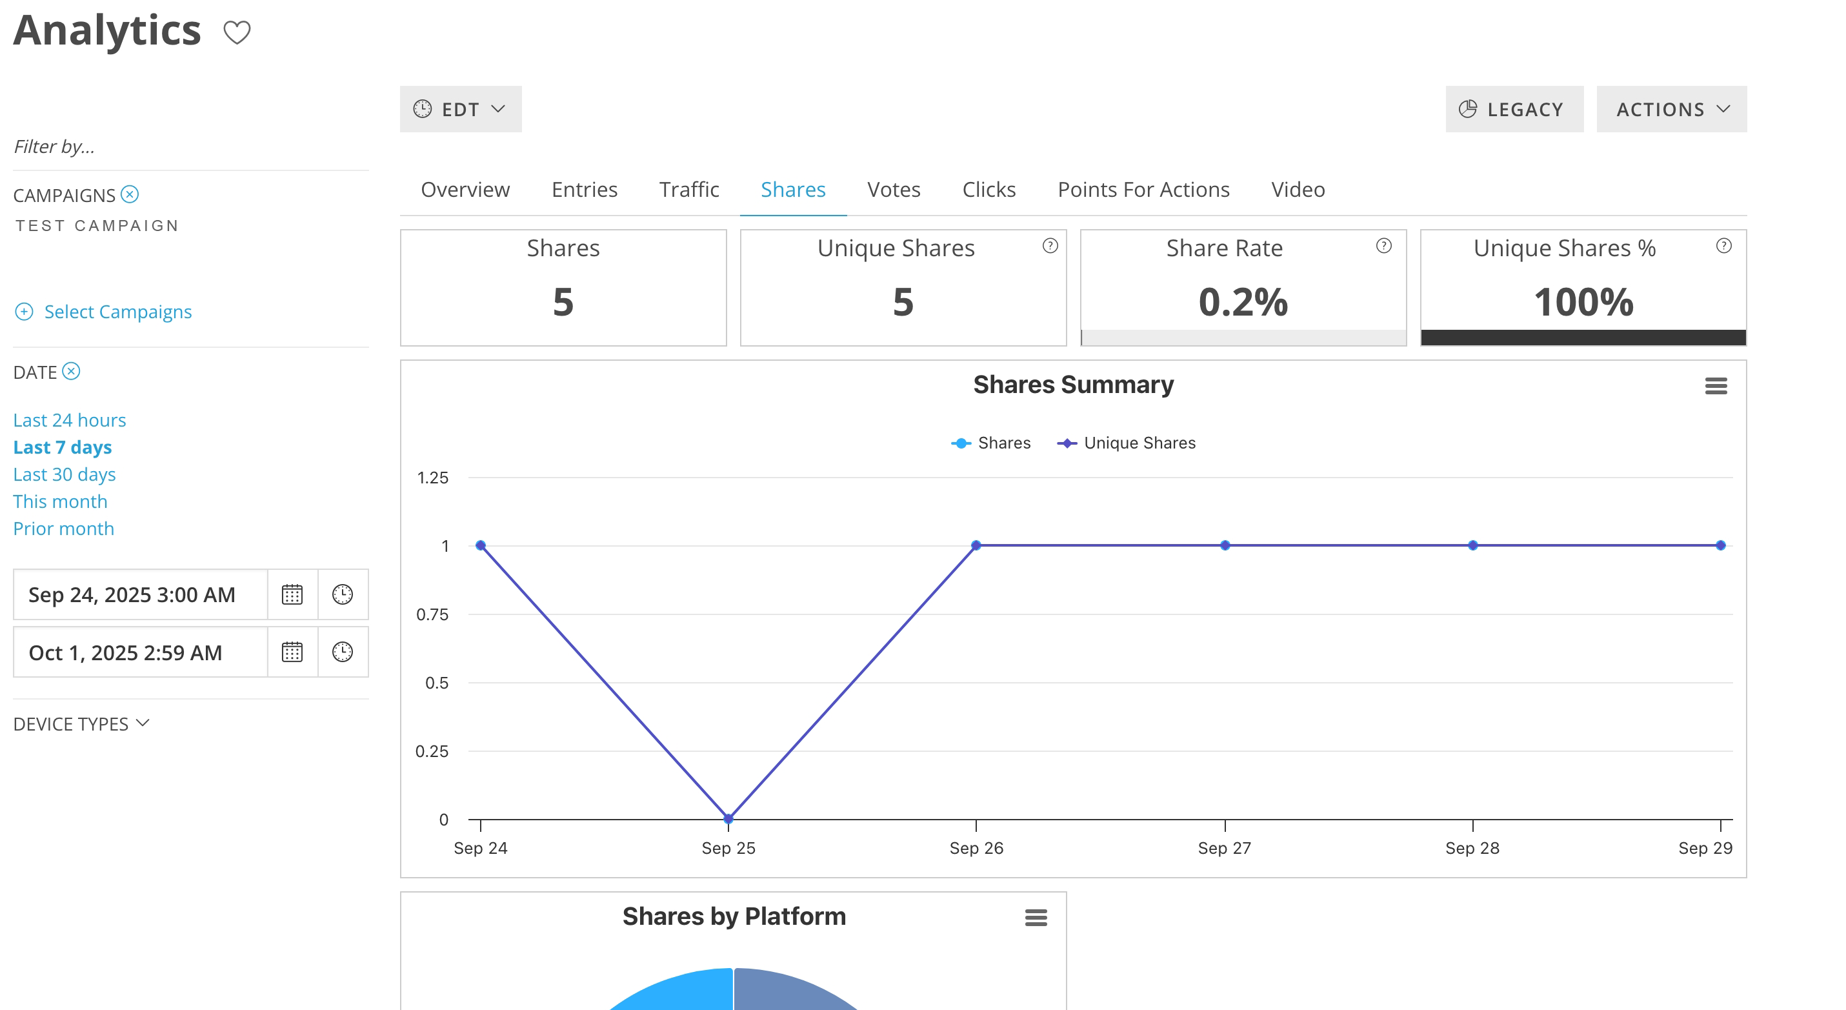Clear the DATE filter using its x icon
1846x1010 pixels.
[71, 371]
